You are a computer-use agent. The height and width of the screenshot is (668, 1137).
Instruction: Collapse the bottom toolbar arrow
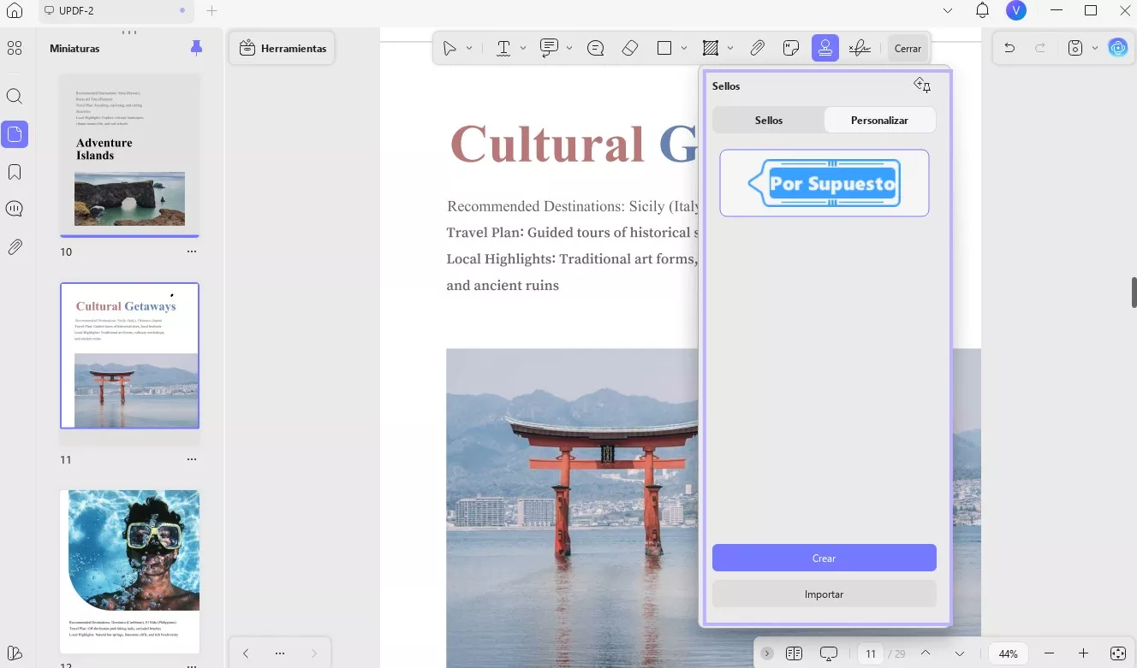click(767, 653)
